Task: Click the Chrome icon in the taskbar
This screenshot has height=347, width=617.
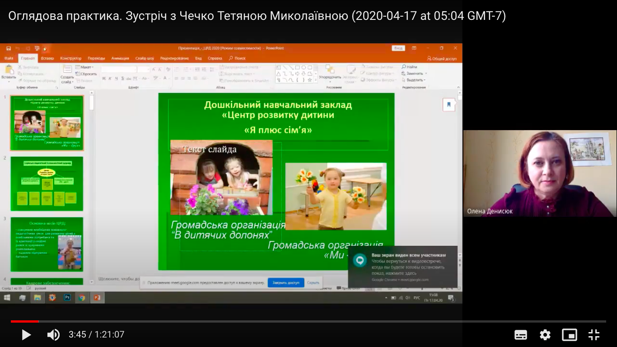Action: [82, 297]
